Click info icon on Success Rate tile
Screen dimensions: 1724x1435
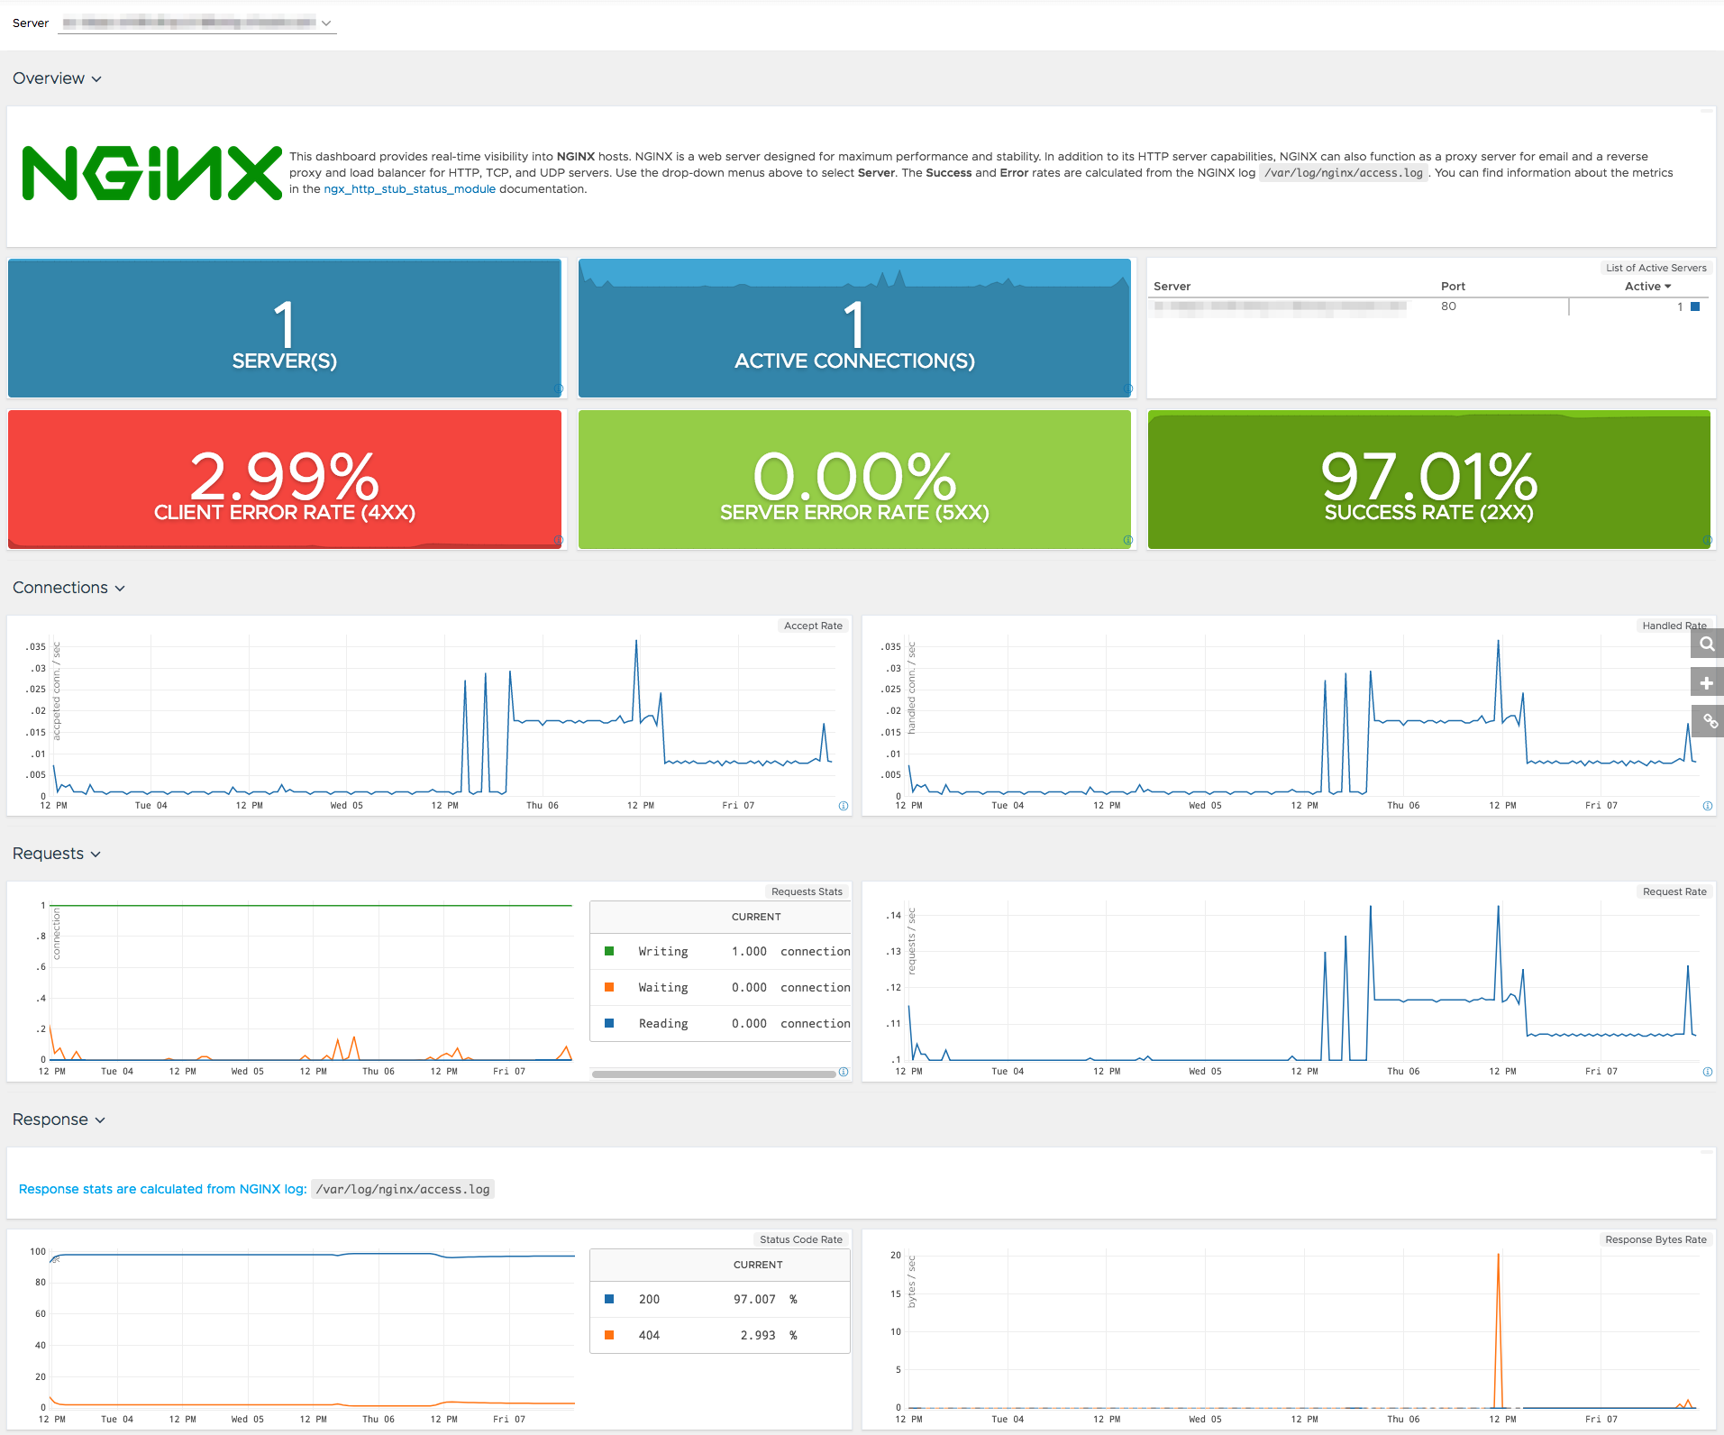(1707, 540)
